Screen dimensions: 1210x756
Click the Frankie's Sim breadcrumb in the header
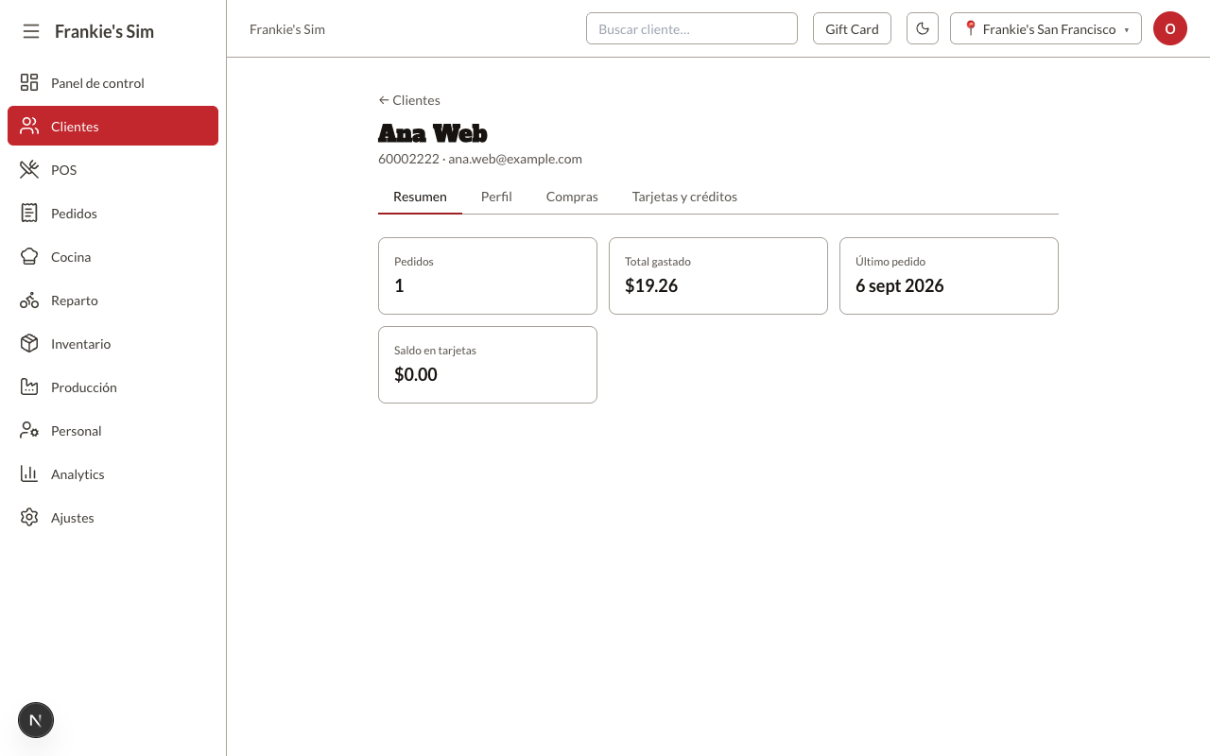pos(287,29)
